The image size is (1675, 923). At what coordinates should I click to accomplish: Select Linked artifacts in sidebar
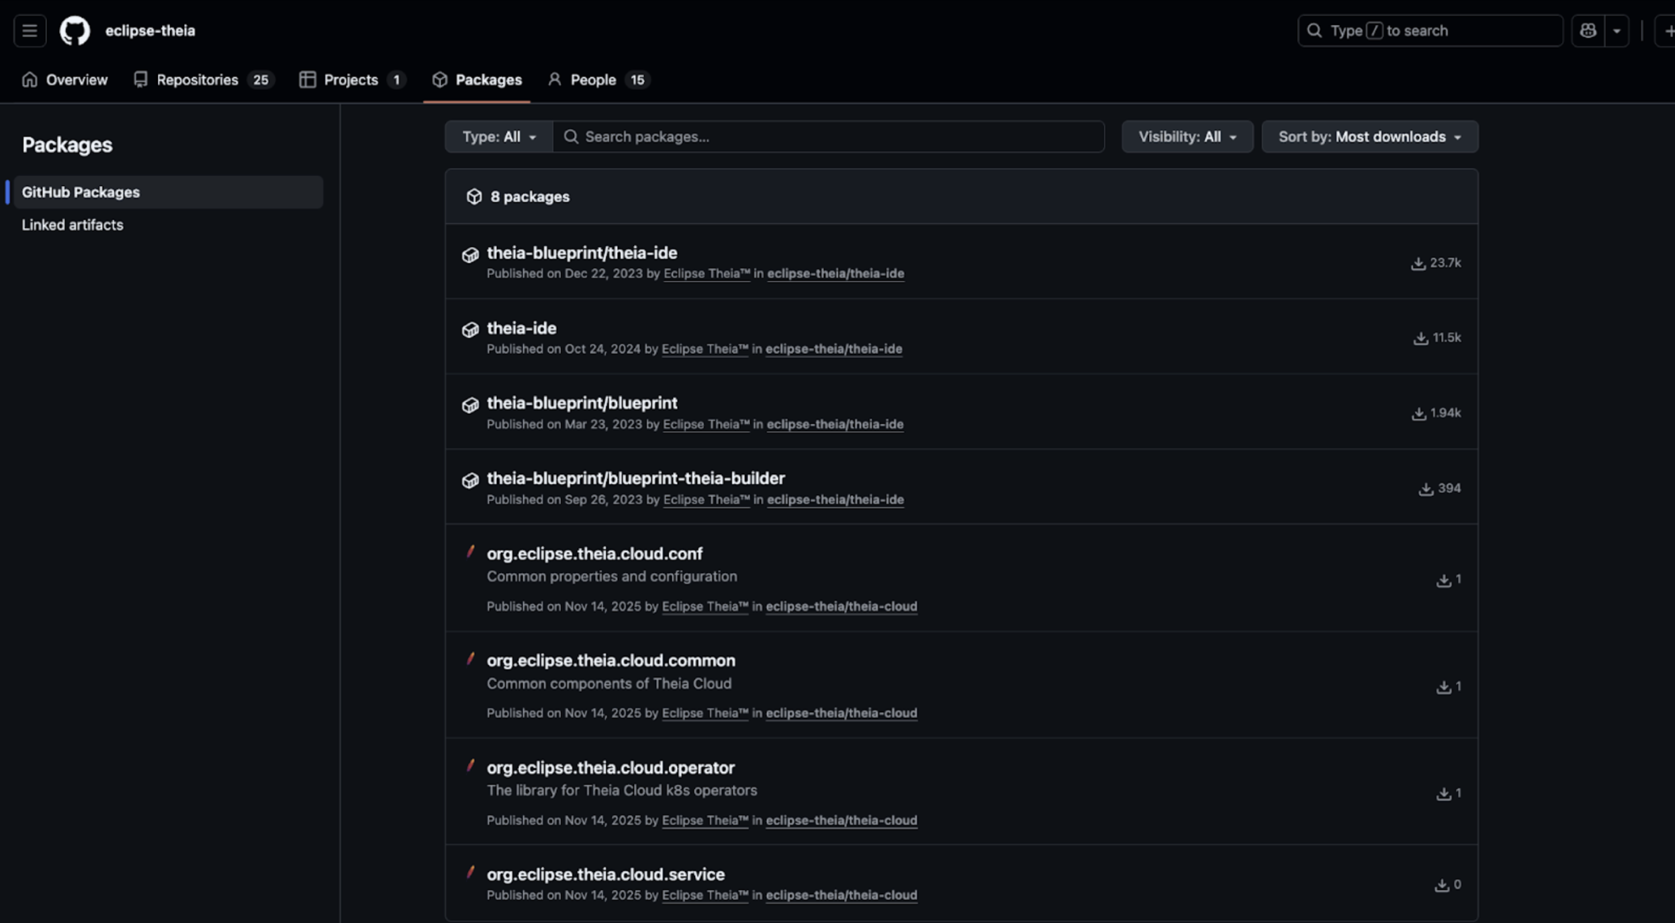[x=73, y=225]
